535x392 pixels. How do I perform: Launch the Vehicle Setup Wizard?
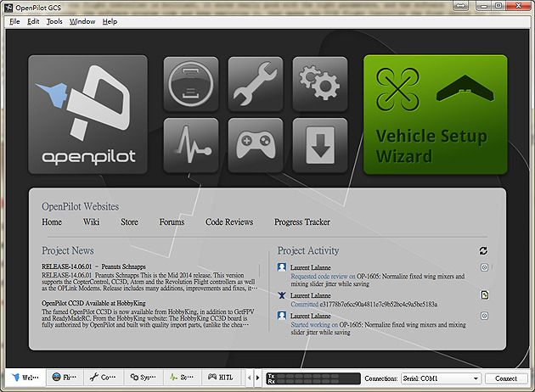[436, 115]
